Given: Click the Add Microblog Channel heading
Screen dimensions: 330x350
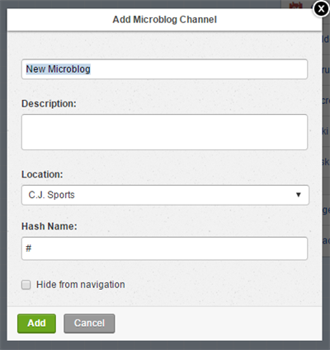Looking at the screenshot, I should 165,20.
